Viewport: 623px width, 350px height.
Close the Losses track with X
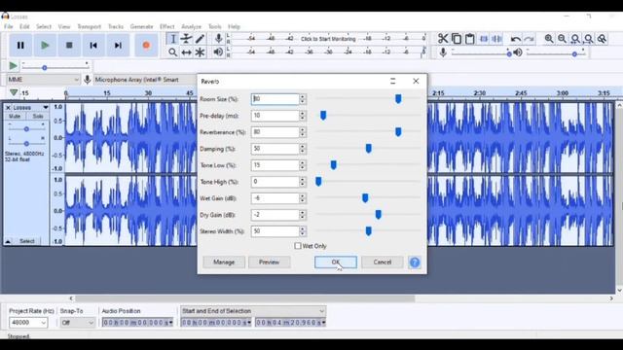click(8, 108)
